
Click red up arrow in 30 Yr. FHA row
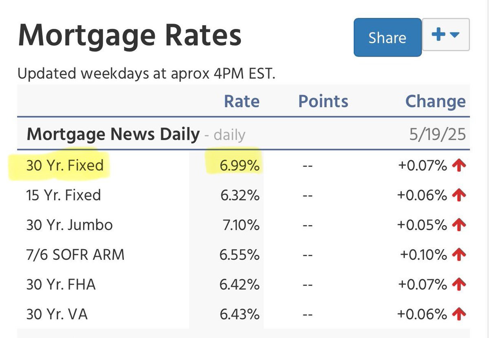[459, 285]
